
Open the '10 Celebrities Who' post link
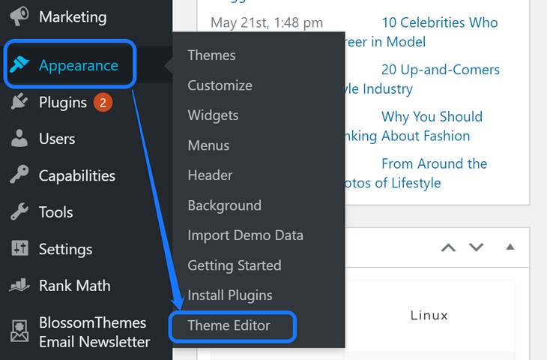tap(440, 22)
